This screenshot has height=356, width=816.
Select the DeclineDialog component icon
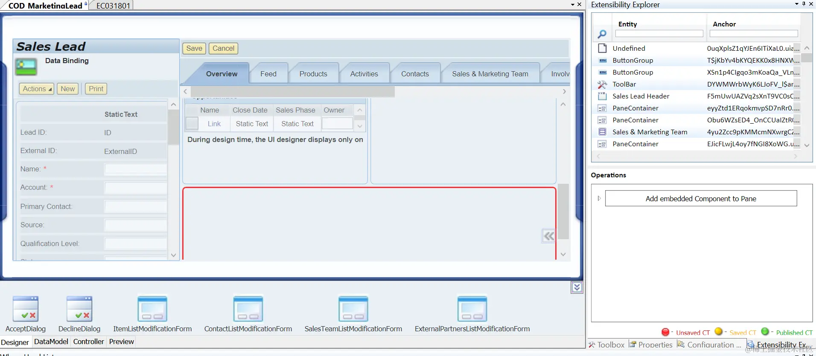[79, 309]
